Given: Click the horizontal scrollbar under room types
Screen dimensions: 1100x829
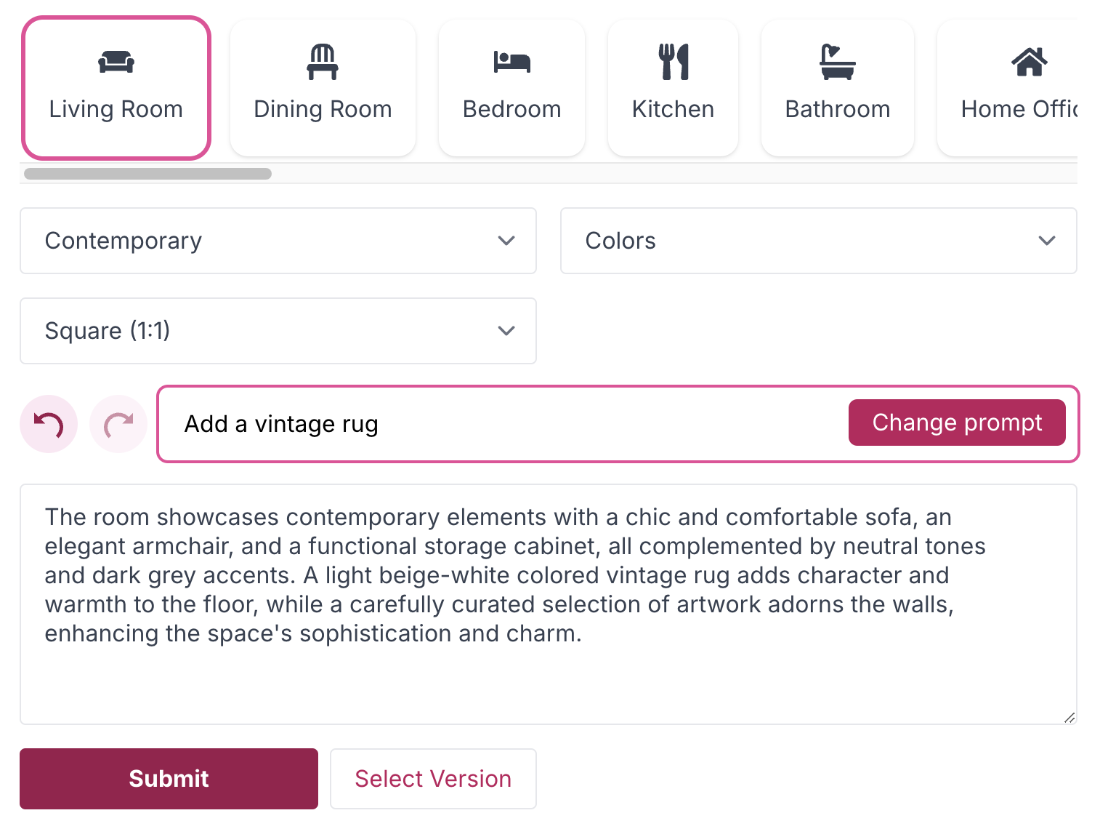Looking at the screenshot, I should (x=148, y=174).
